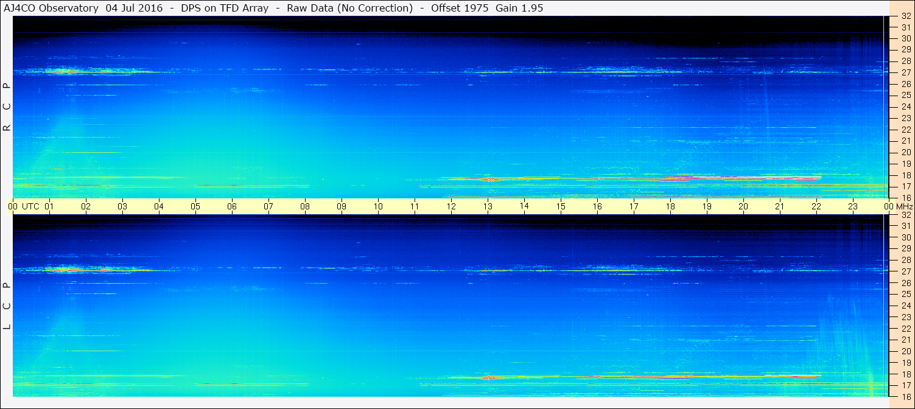Click the 08 hour marker on UTC axis
915x409 pixels.
click(x=305, y=206)
